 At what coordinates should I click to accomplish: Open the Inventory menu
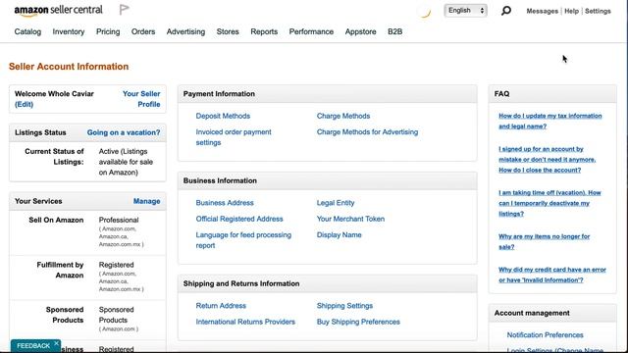pos(69,31)
